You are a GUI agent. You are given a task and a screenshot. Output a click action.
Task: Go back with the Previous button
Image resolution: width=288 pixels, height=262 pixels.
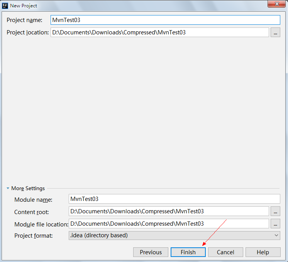pyautogui.click(x=151, y=252)
